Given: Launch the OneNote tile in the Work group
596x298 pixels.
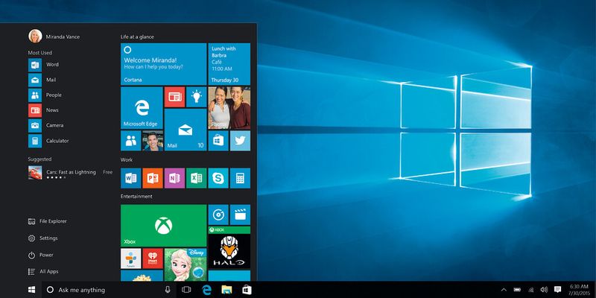Looking at the screenshot, I should coord(175,178).
